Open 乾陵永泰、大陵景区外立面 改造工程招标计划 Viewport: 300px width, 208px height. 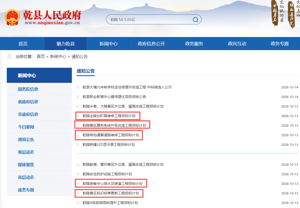(x=123, y=107)
